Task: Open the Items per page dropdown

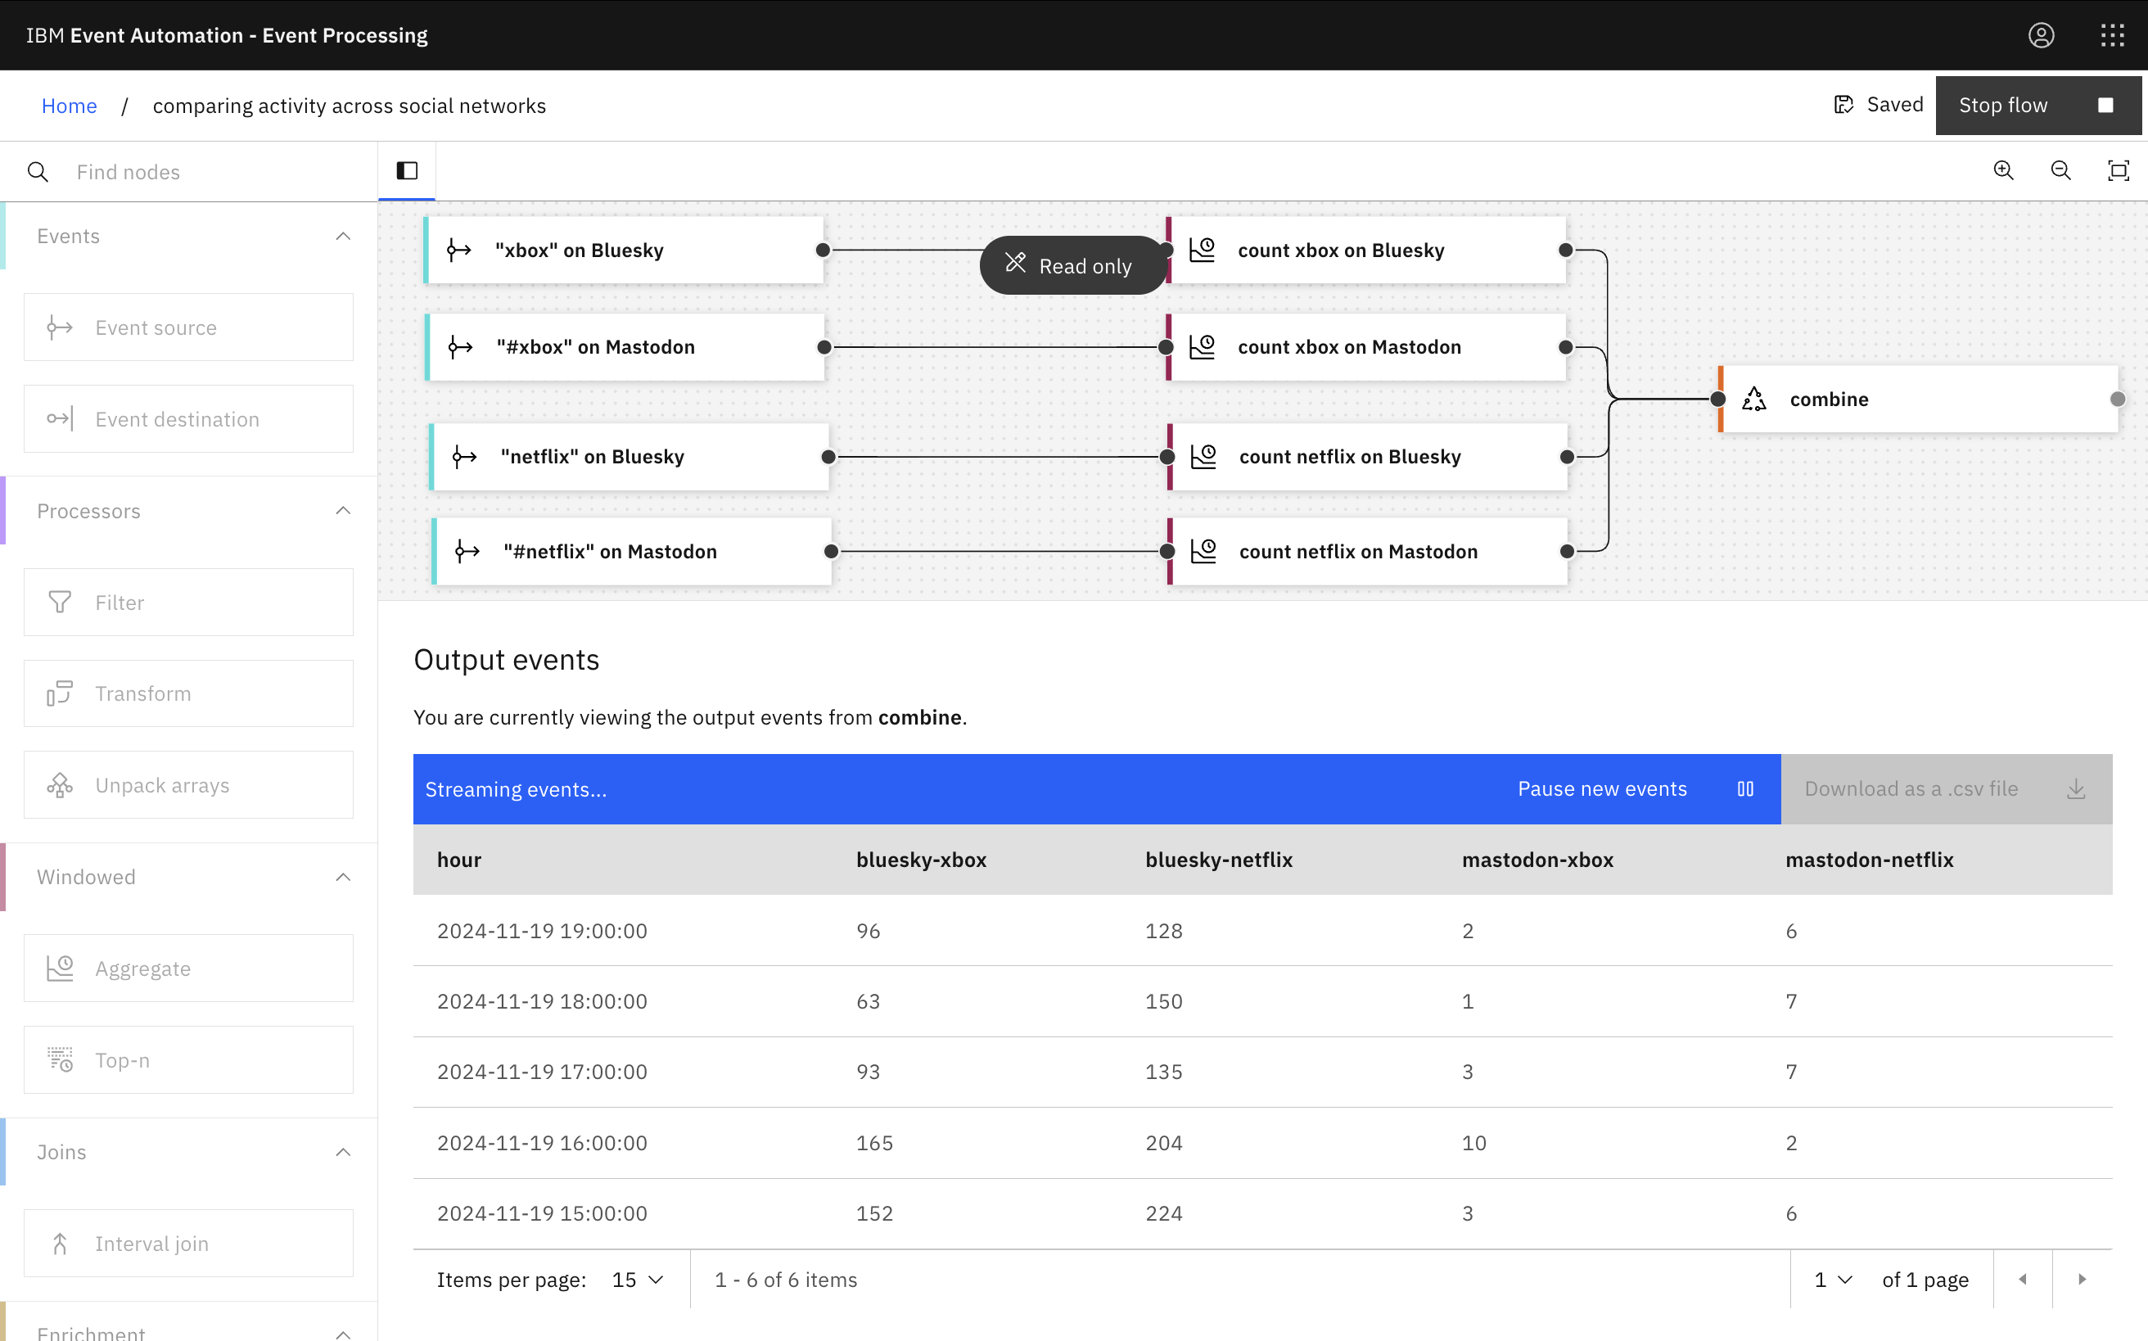Action: (637, 1280)
